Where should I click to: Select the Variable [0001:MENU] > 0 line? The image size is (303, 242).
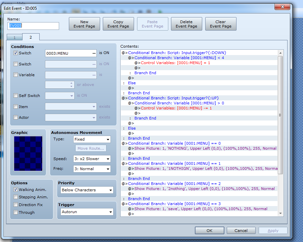(199, 103)
